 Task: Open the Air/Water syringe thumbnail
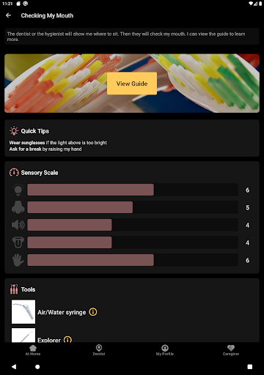click(23, 312)
